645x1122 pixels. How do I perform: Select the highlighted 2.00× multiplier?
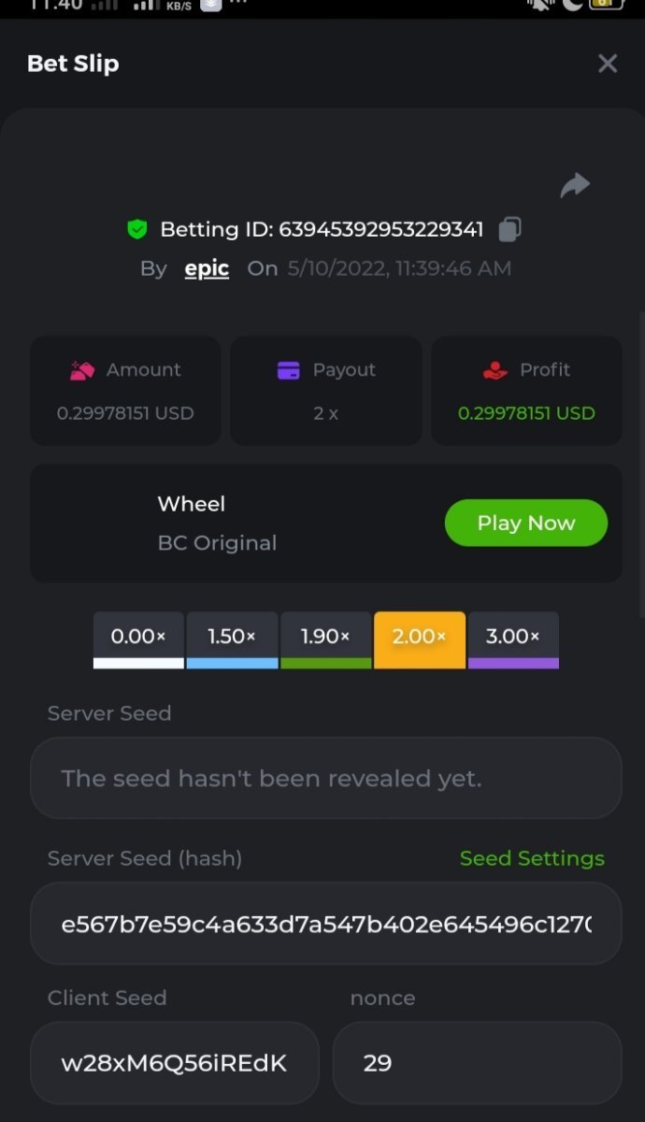(x=419, y=639)
